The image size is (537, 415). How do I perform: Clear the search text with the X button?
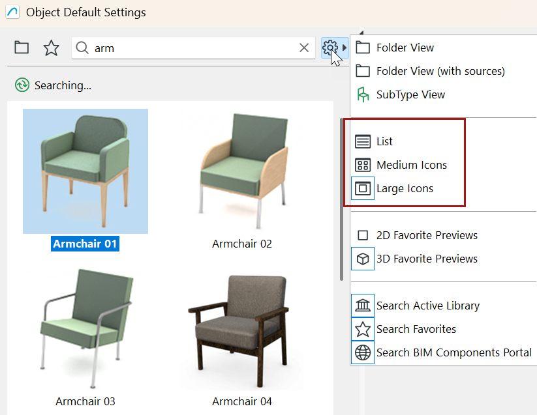(304, 48)
